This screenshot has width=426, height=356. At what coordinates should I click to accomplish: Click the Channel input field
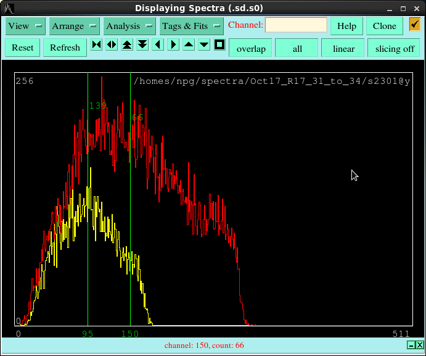coord(296,25)
